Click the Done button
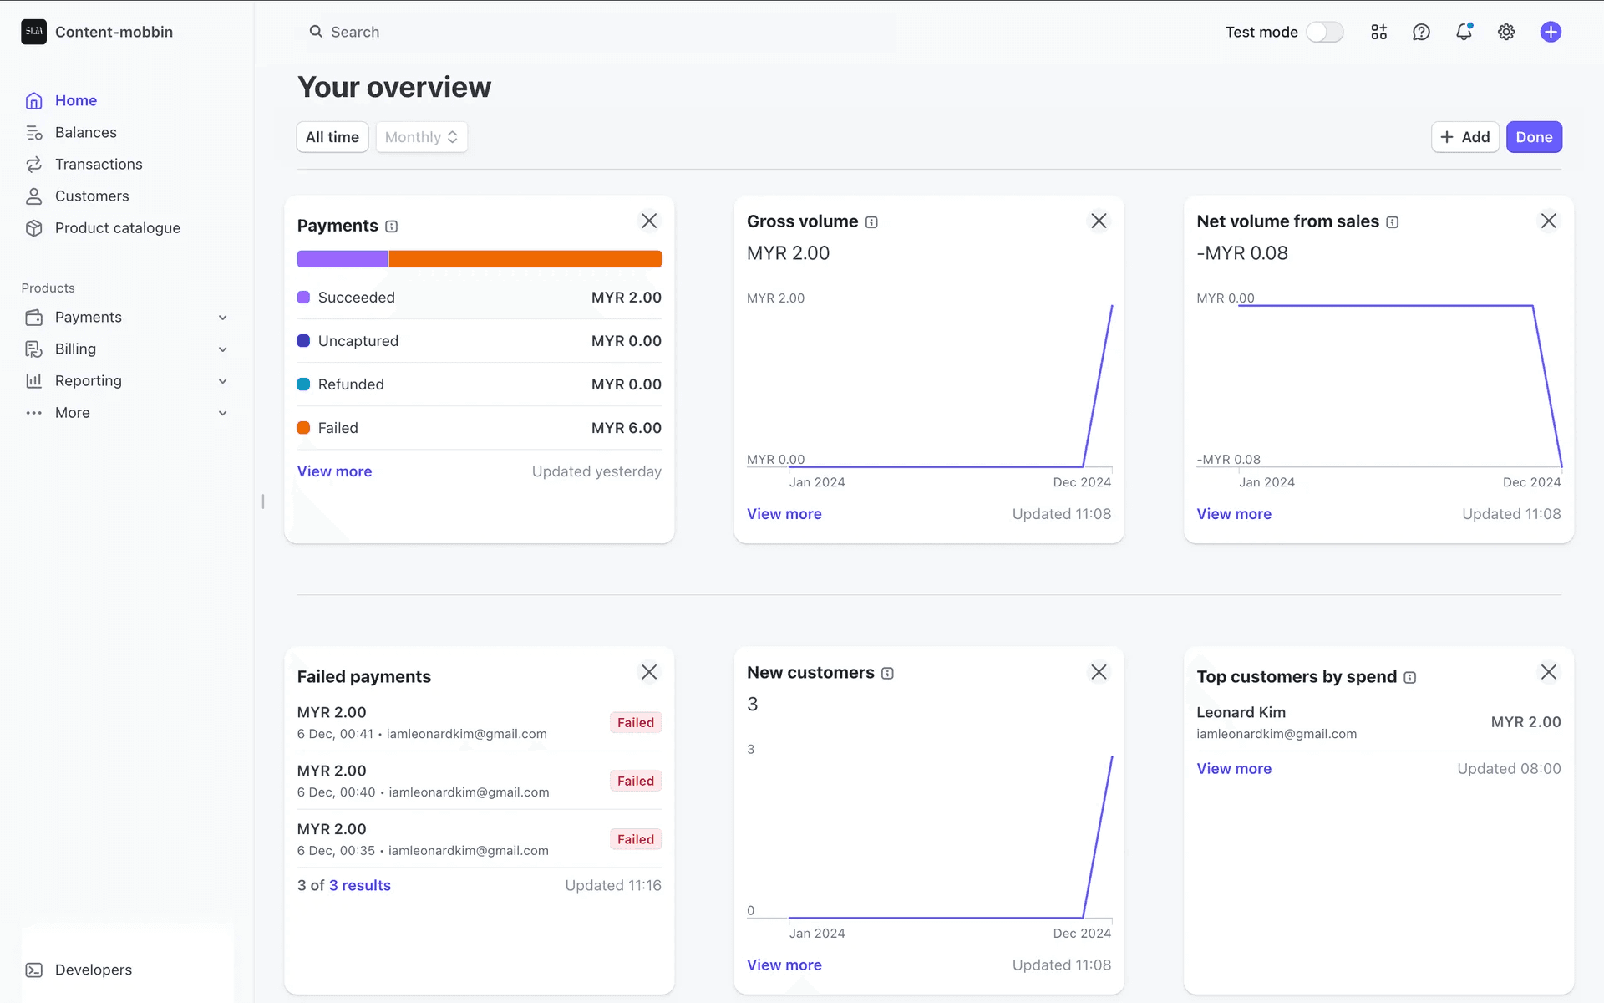This screenshot has width=1604, height=1003. (x=1534, y=136)
